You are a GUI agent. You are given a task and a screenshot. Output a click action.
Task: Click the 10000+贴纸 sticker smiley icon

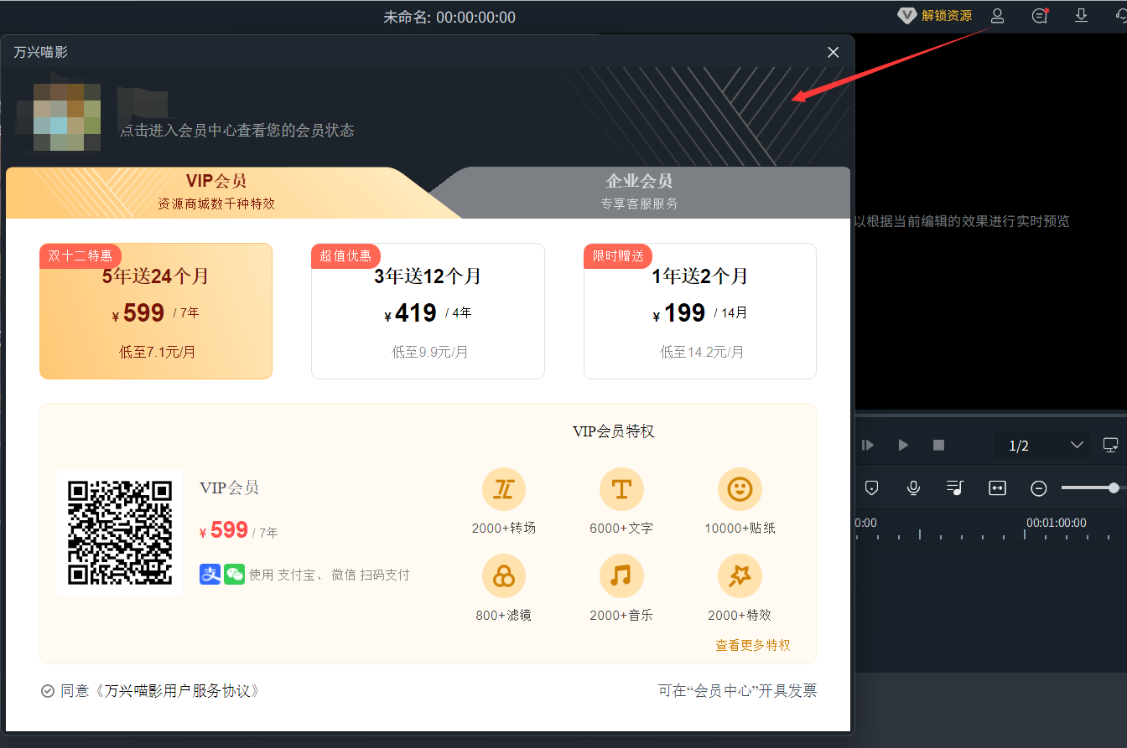pos(740,489)
